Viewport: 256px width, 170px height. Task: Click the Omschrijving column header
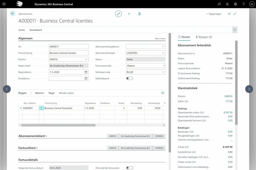[x=51, y=103]
